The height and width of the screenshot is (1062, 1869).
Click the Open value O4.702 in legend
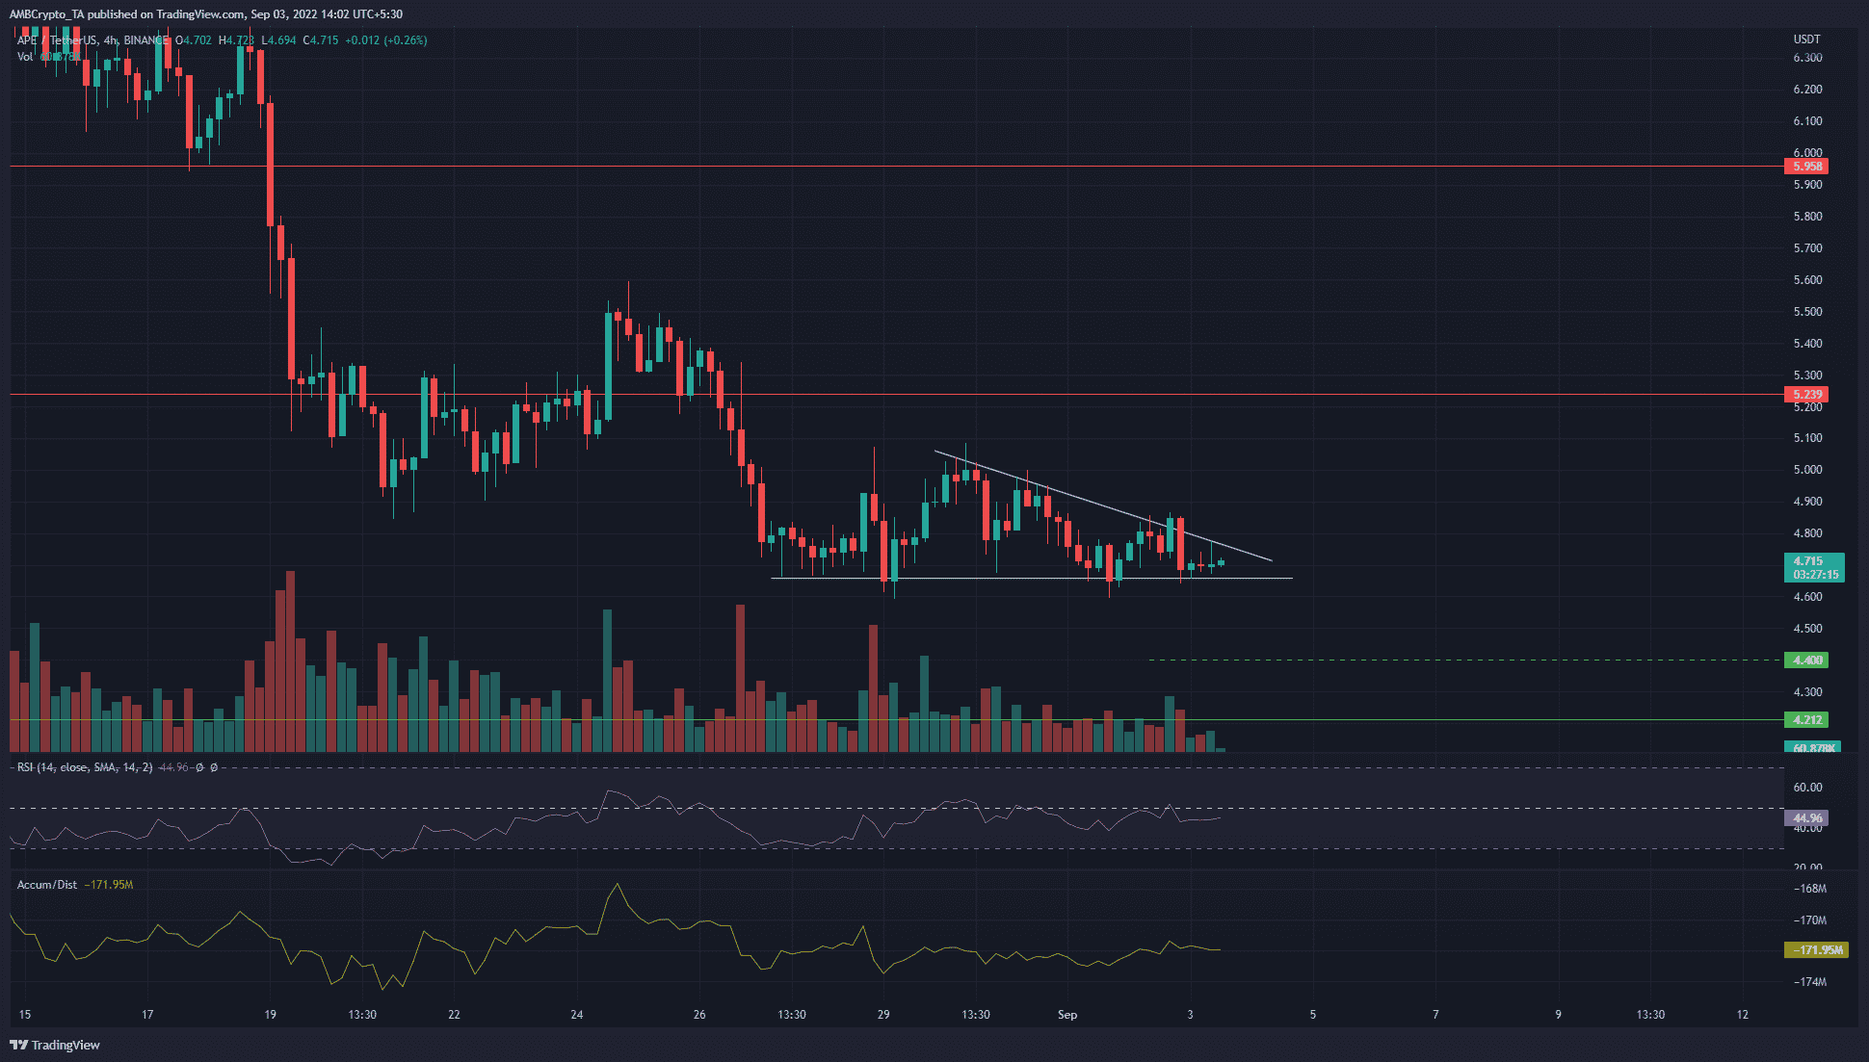click(196, 40)
